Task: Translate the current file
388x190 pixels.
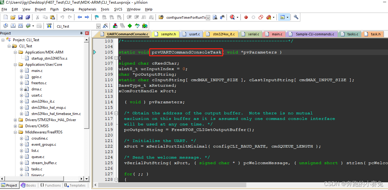Action: click(5, 26)
